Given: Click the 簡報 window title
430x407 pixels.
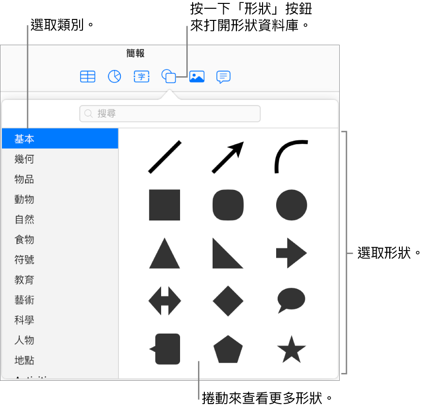Looking at the screenshot, I should point(135,53).
